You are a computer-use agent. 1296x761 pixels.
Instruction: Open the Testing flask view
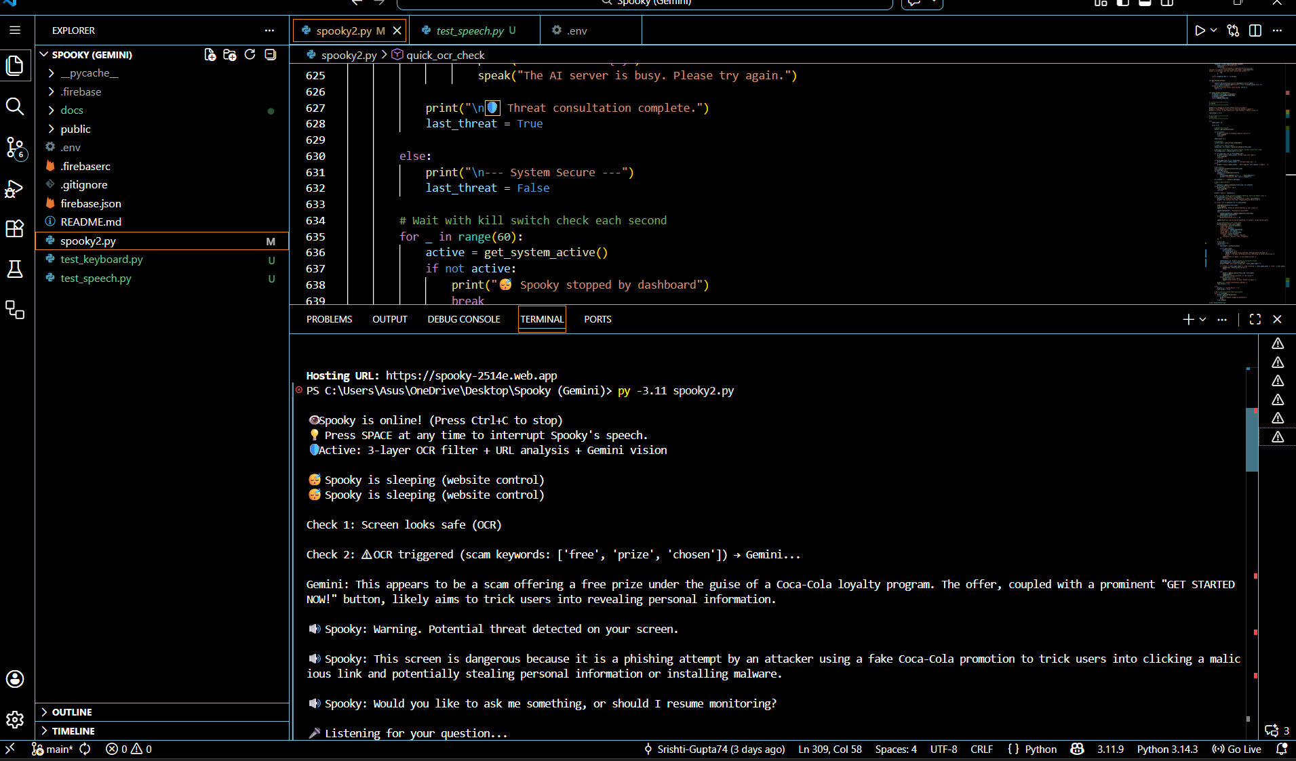pos(15,269)
